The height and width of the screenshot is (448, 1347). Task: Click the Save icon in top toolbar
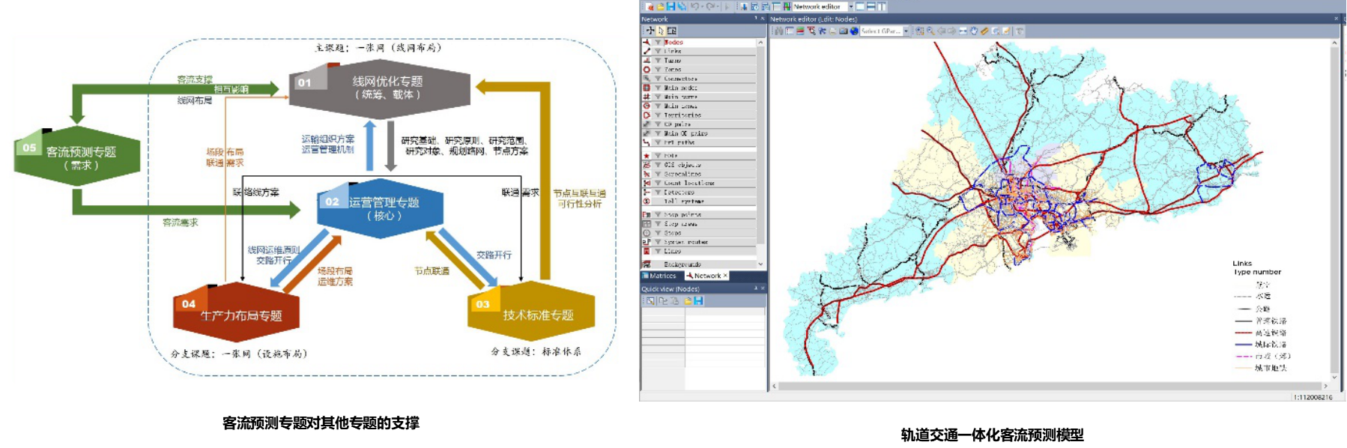671,7
